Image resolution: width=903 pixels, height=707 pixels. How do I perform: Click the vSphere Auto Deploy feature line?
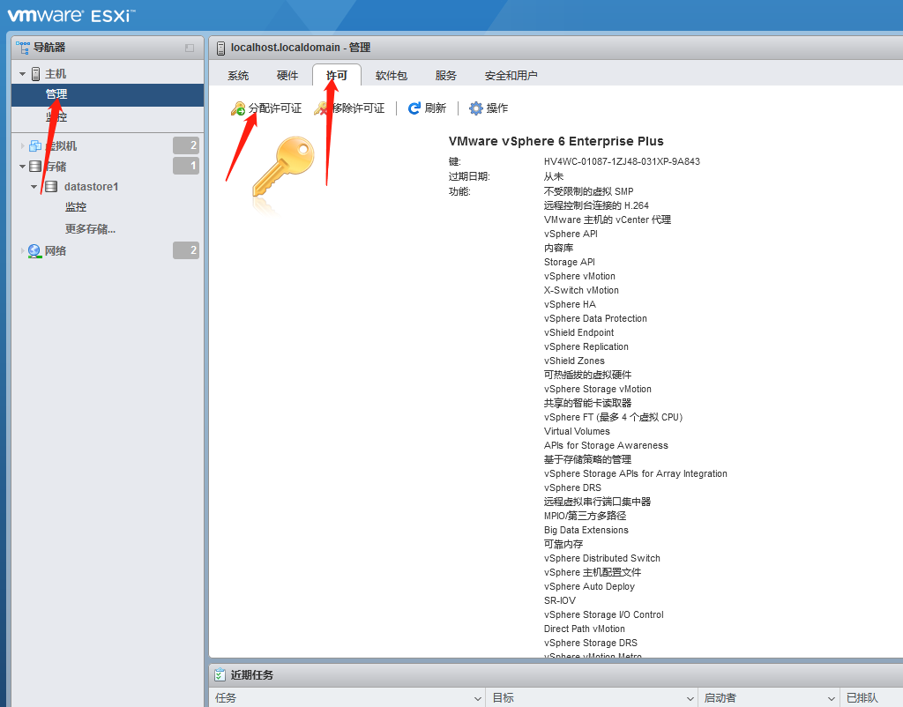(x=589, y=587)
